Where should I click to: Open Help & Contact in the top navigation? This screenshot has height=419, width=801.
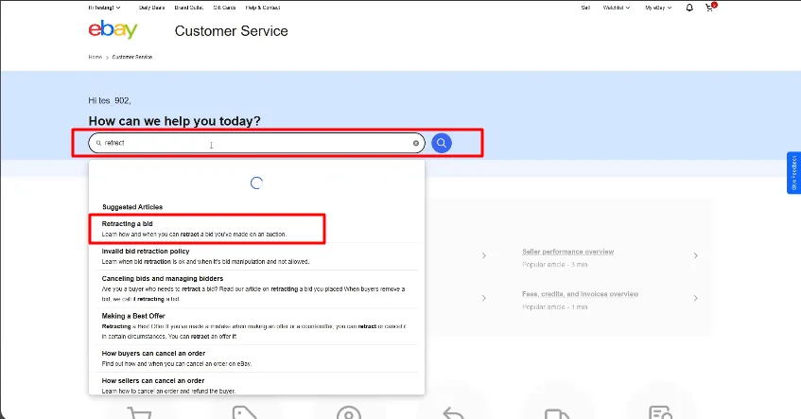click(263, 8)
